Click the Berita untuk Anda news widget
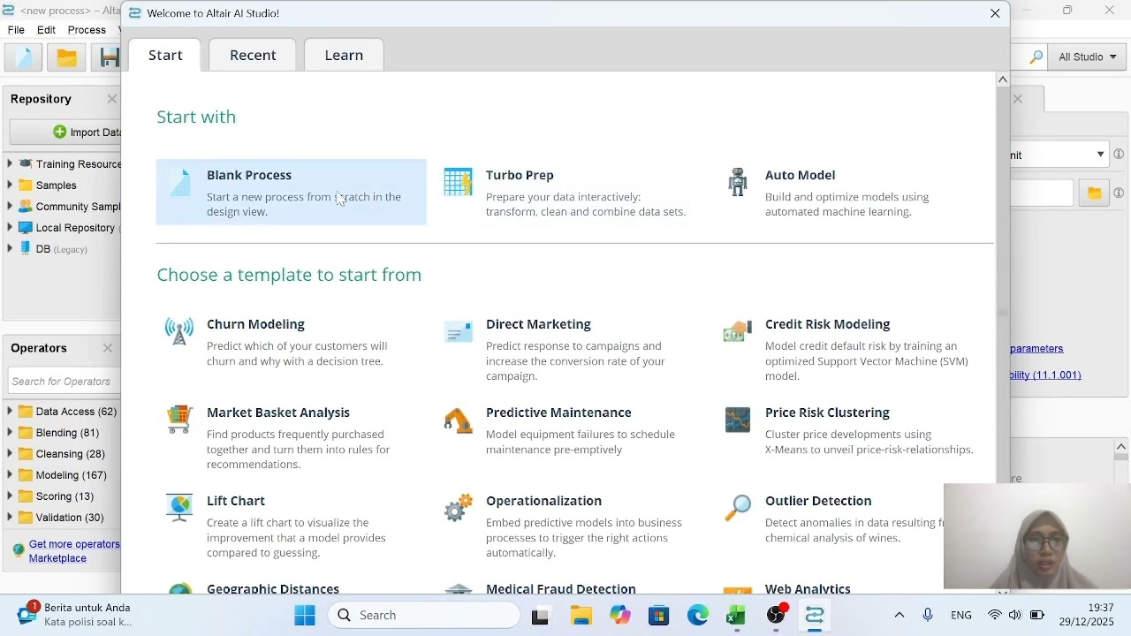This screenshot has width=1131, height=636. (74, 615)
